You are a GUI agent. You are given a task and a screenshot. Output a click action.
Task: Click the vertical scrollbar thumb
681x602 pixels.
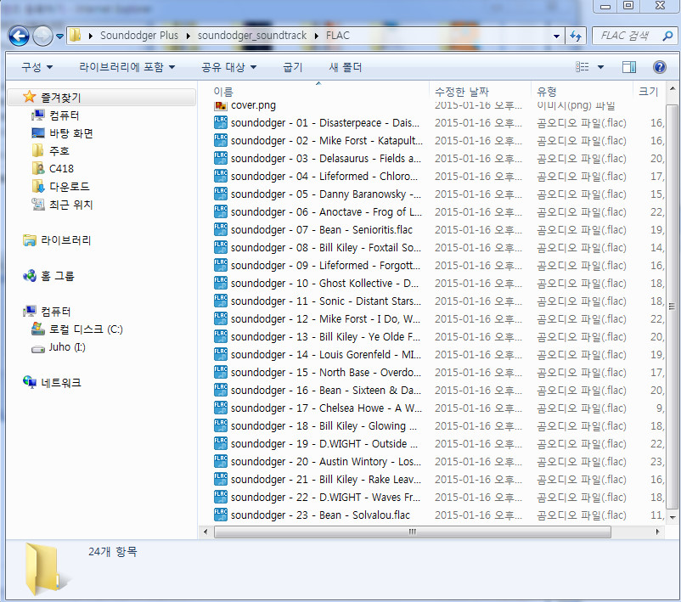click(672, 307)
